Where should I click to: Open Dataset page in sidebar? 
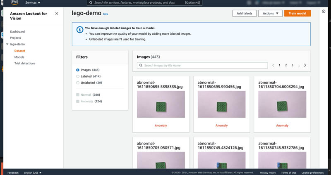tap(19, 51)
